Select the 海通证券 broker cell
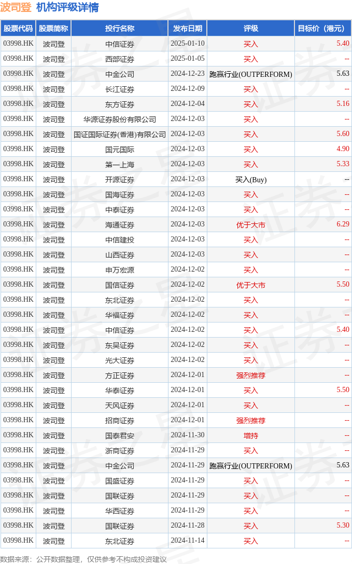 120,225
